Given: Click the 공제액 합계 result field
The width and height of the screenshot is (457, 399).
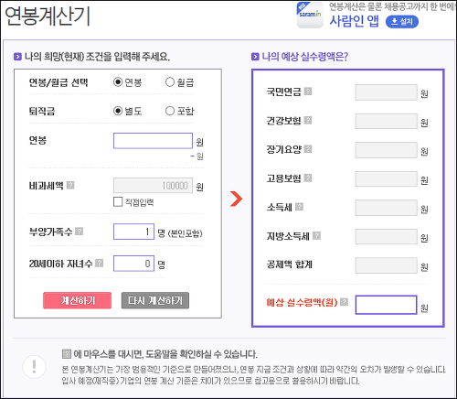Looking at the screenshot, I should (x=386, y=265).
